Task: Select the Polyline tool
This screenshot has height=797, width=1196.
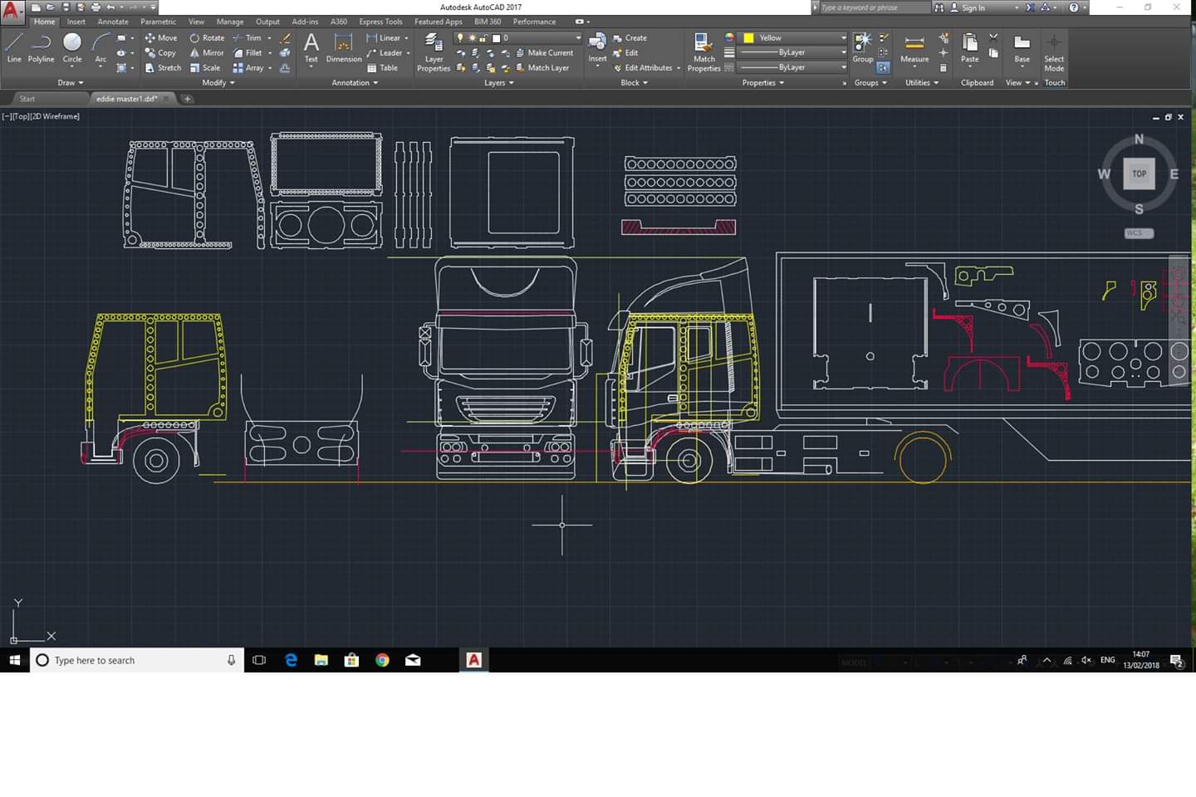Action: click(x=41, y=48)
